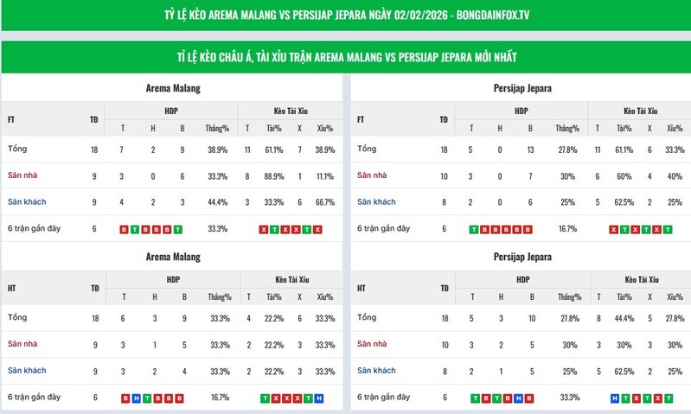Click the blue H badge in Arema Malang HT Tài Xỉu form
Viewport: 691px width, 414px height.
click(x=319, y=398)
